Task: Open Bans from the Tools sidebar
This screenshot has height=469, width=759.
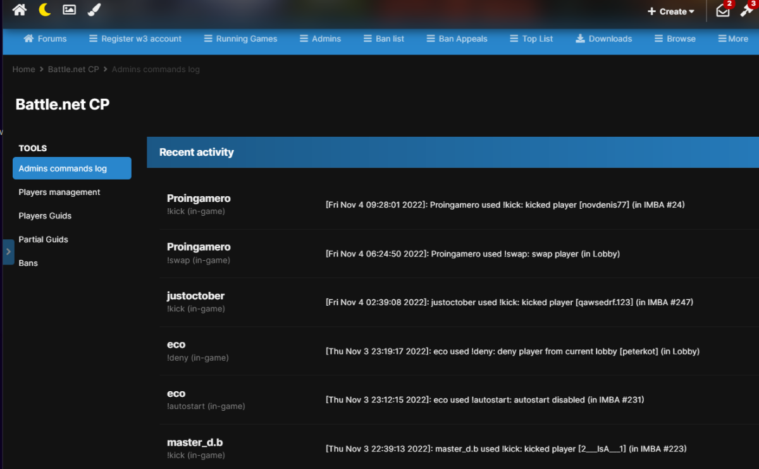Action: [28, 263]
